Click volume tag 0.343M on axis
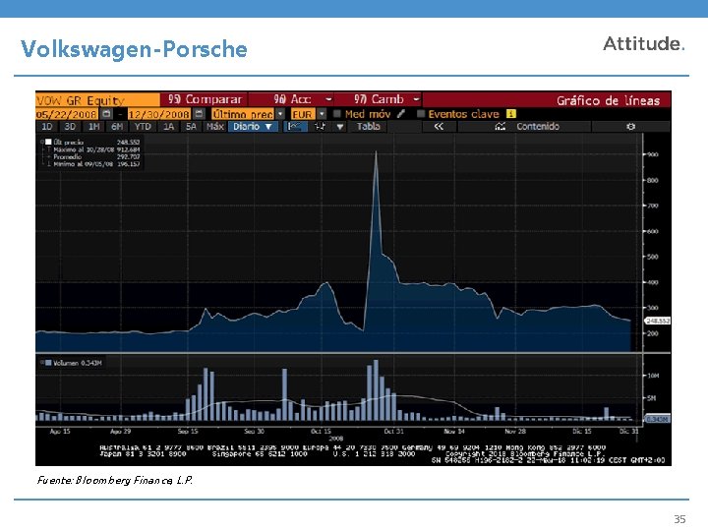 658,419
